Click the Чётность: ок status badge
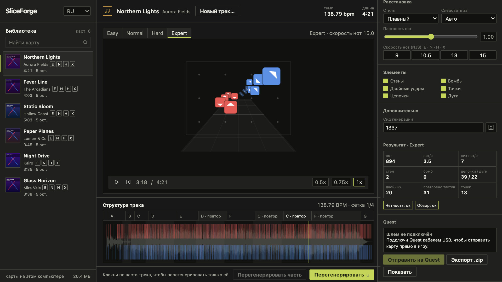Screen dimensions: 502x282 [398, 205]
